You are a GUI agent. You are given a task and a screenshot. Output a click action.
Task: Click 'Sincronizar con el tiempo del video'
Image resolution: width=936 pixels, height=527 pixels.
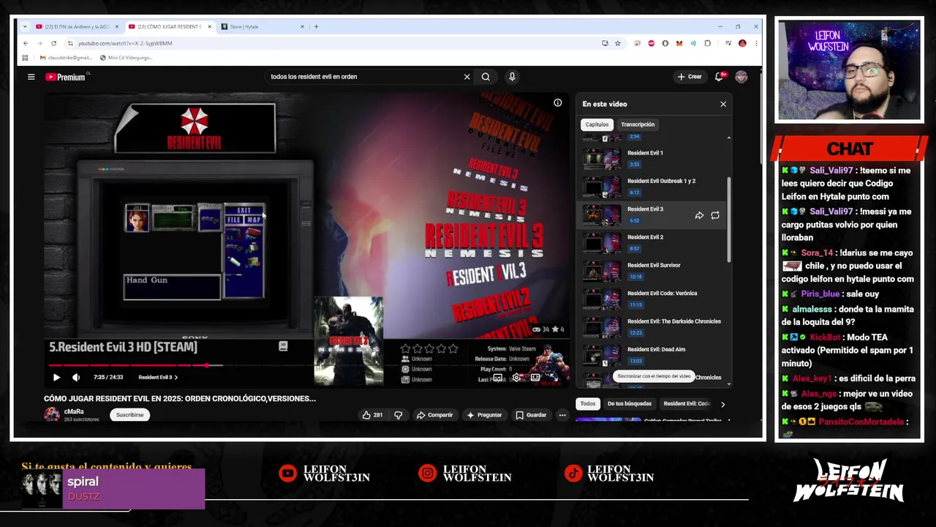654,376
